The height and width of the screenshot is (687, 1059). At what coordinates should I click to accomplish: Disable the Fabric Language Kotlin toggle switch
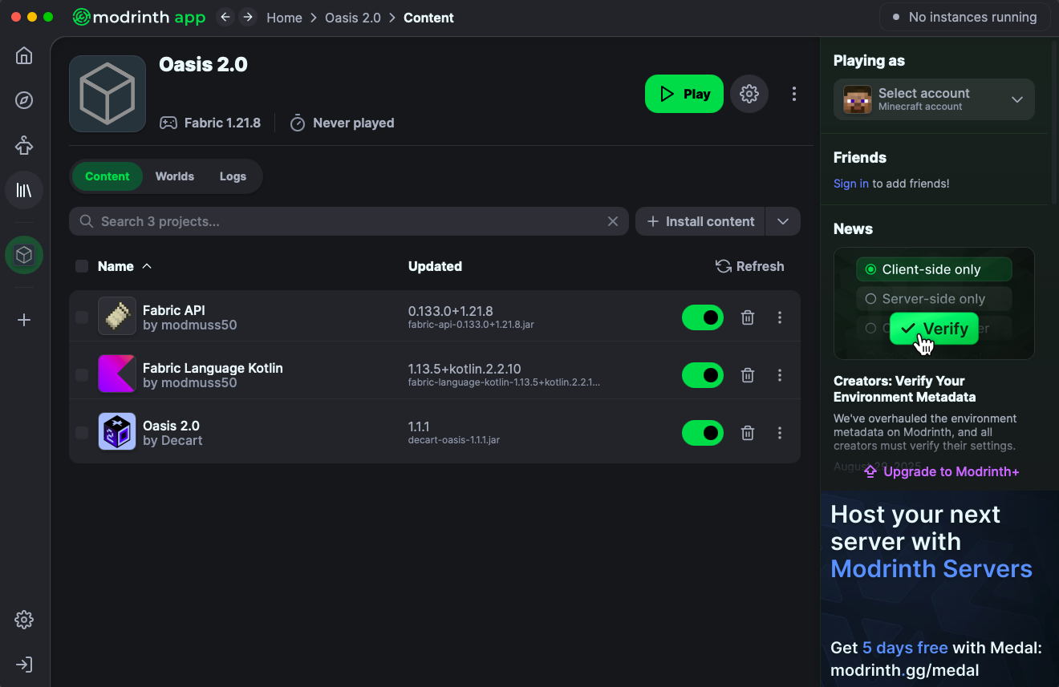tap(703, 375)
